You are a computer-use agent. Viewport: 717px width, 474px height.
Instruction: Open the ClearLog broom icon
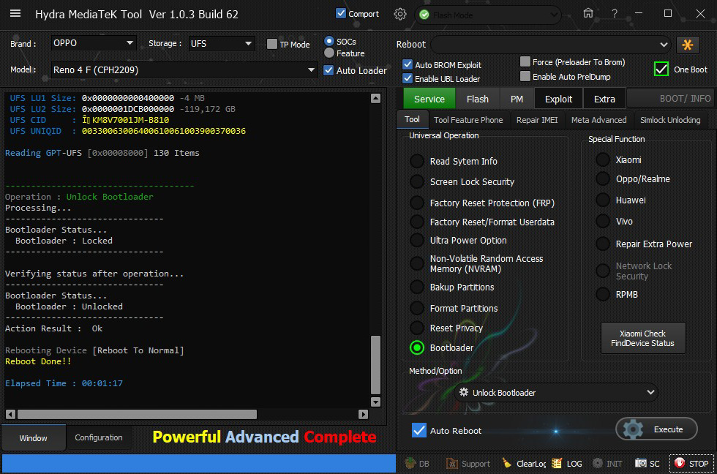tap(508, 463)
